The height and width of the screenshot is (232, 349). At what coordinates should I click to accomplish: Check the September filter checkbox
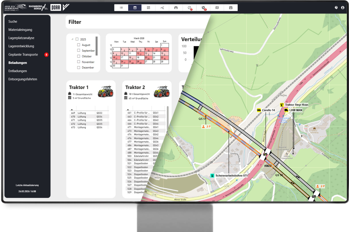(x=78, y=50)
